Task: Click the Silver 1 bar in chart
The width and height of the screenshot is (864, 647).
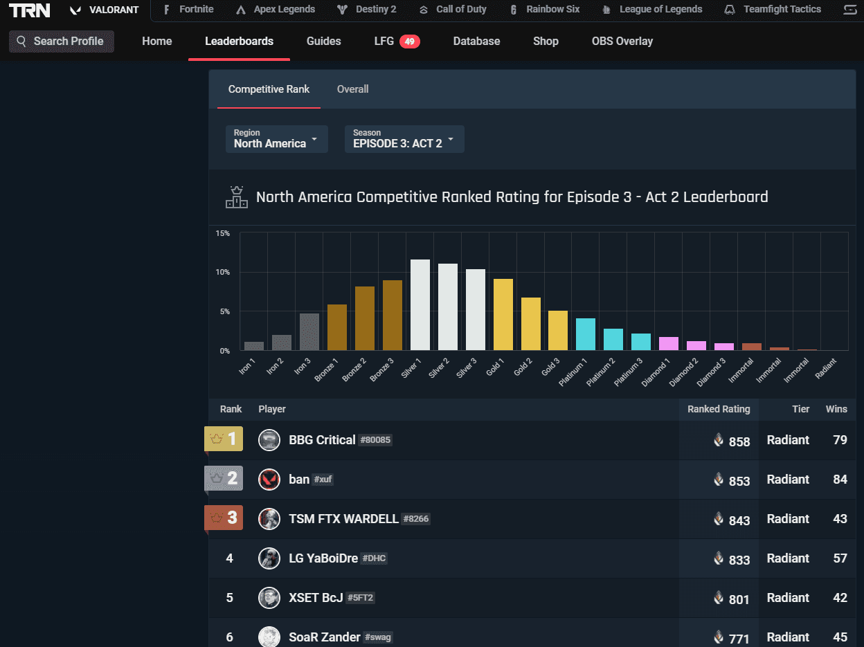Action: point(420,305)
